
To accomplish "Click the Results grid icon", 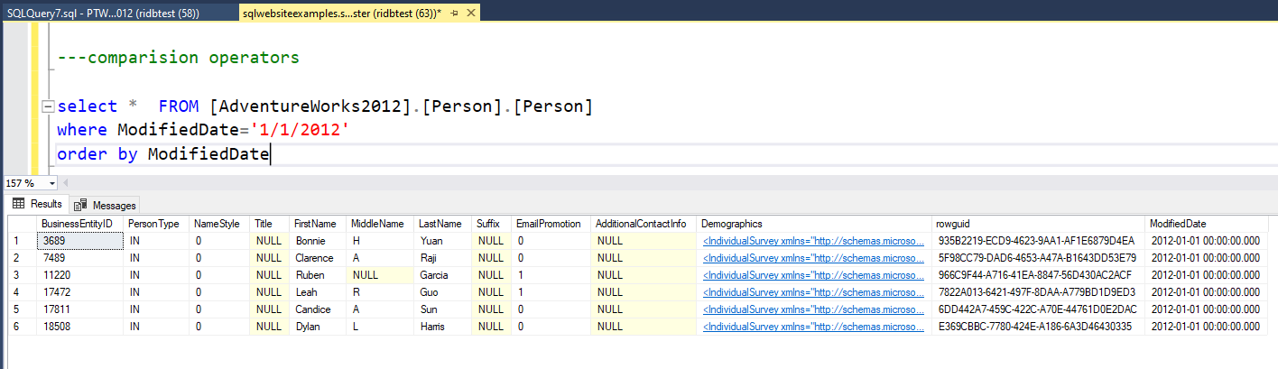I will click(18, 204).
